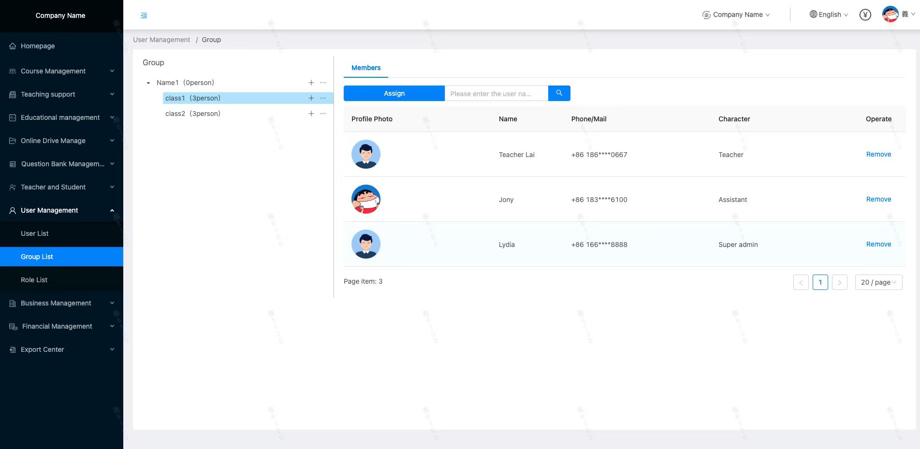Click the blue Assign button
Viewport: 920px width, 449px height.
pyautogui.click(x=394, y=93)
